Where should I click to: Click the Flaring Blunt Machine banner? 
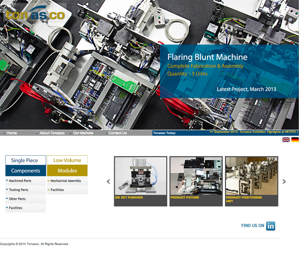coord(229,71)
